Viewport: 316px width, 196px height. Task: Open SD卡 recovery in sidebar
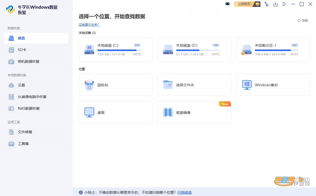(x=36, y=50)
